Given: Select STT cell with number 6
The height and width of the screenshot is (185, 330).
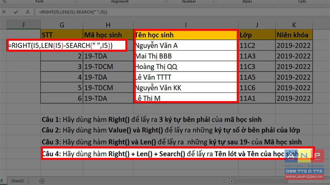Looking at the screenshot, I should click(x=62, y=98).
